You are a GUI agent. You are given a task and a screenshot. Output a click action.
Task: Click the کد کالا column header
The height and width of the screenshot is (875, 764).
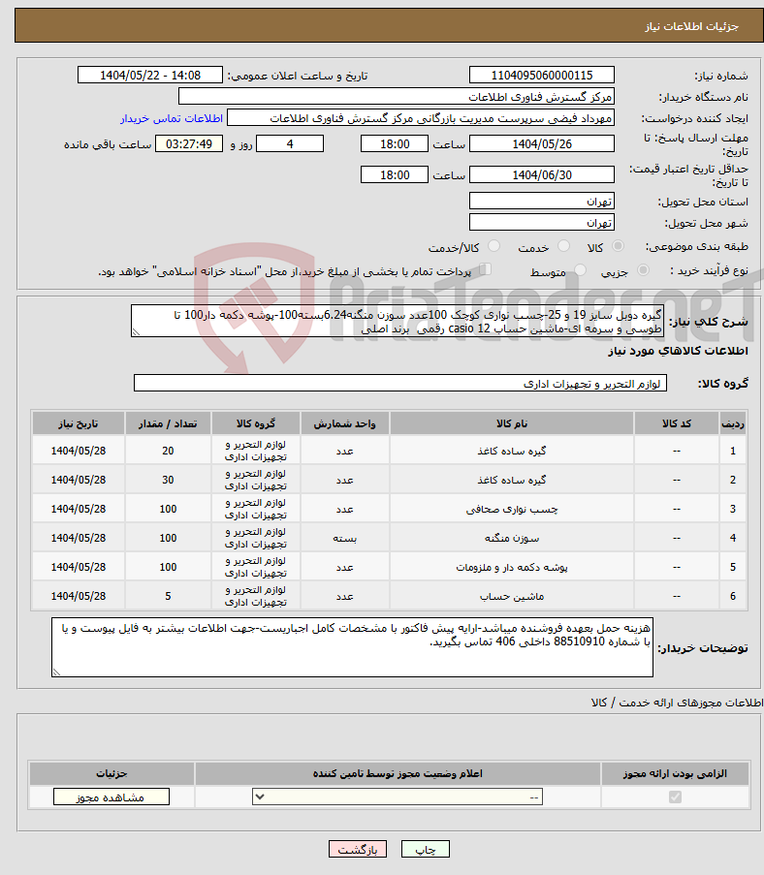pyautogui.click(x=677, y=423)
